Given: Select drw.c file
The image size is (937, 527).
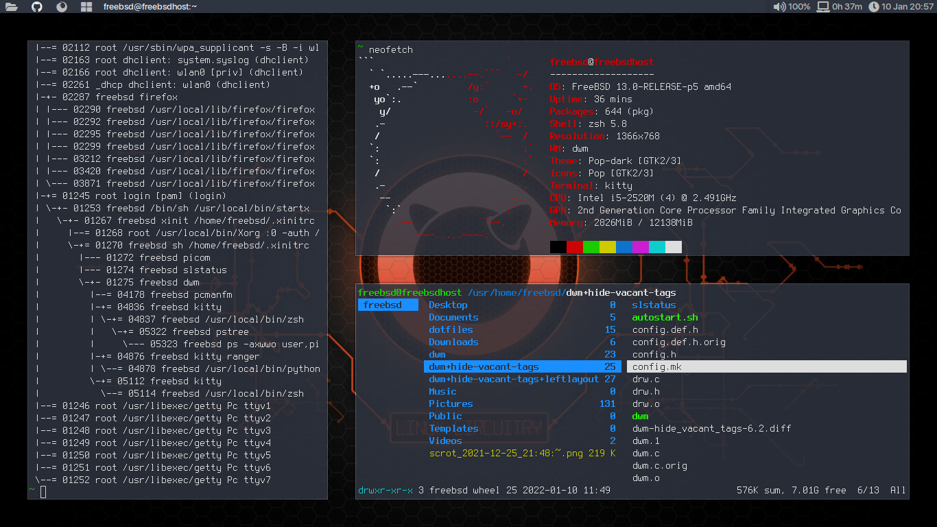Looking at the screenshot, I should (x=645, y=379).
